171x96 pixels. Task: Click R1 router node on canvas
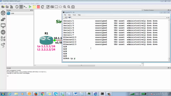click(x=46, y=40)
